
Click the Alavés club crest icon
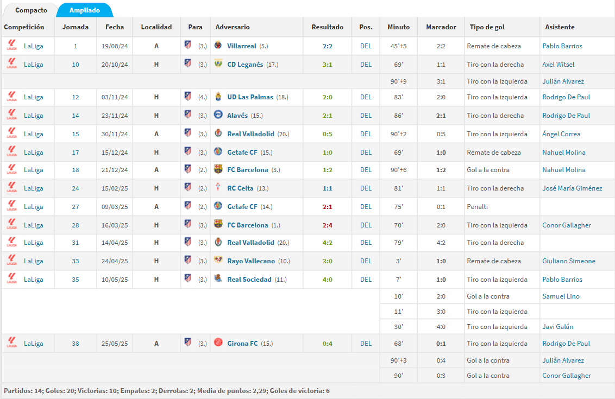(x=218, y=115)
